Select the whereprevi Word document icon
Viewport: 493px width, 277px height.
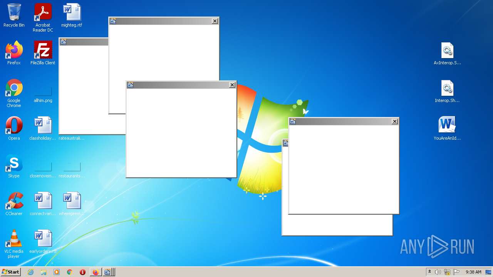click(x=72, y=204)
